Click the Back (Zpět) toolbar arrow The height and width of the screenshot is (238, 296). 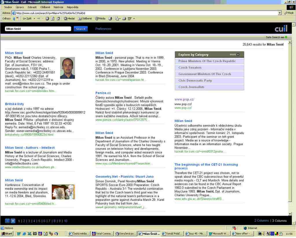tap(27, 18)
